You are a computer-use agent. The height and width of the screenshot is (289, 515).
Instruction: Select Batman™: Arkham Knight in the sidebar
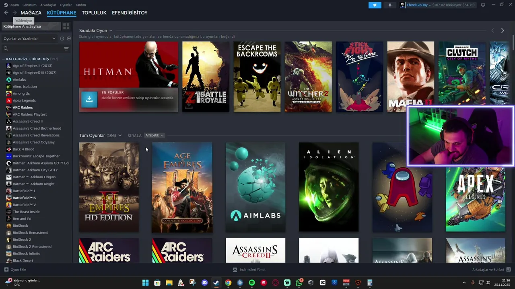[33, 184]
